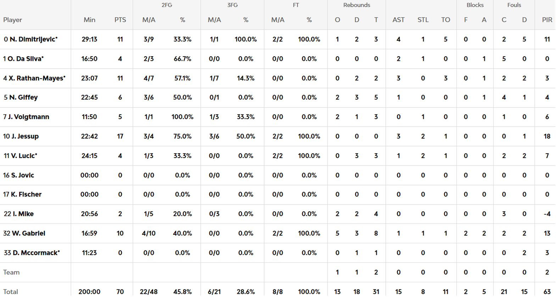
Task: Sort by the PIR column header
Action: coord(547,20)
